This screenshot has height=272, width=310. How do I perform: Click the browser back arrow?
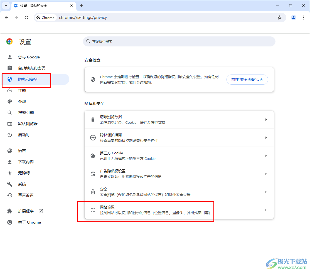(6, 18)
